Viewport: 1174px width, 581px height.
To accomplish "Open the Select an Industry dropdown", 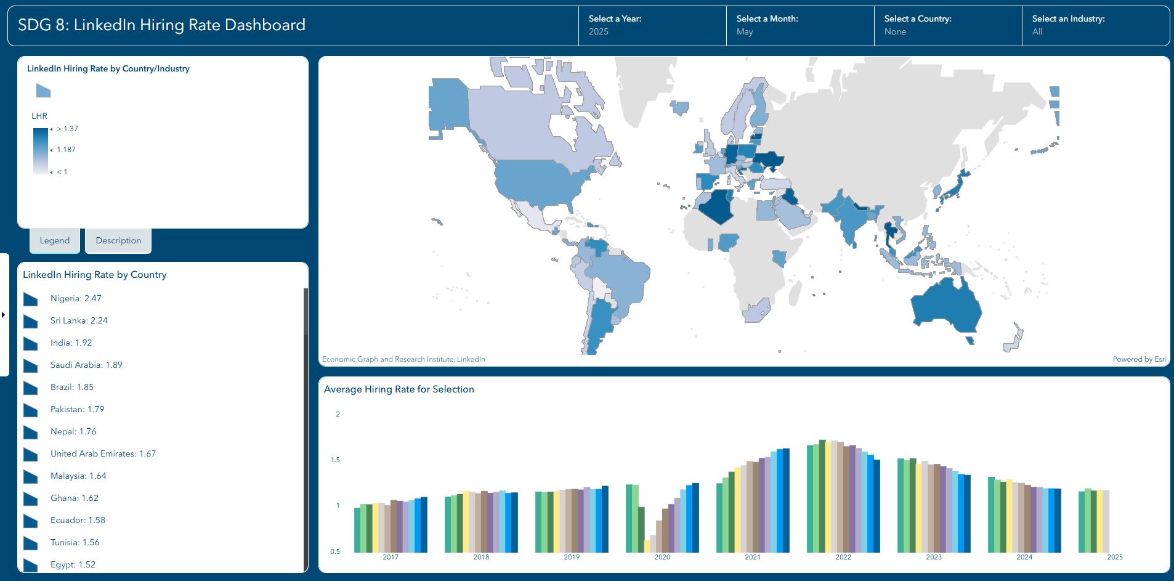I will point(1095,26).
